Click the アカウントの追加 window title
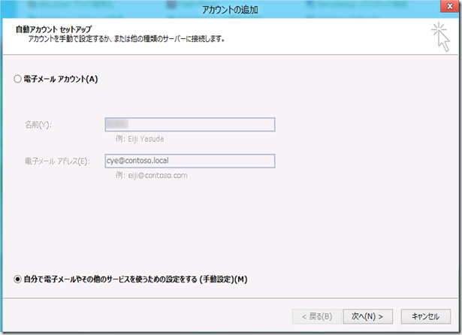 pos(230,10)
